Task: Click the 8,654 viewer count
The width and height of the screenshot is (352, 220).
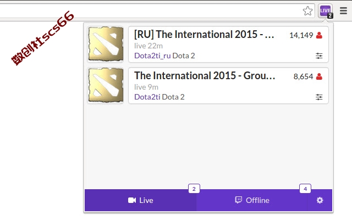Action: tap(303, 76)
